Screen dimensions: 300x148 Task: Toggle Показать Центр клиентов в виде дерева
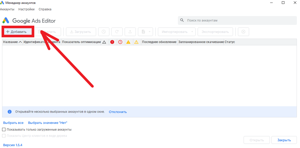tap(4, 136)
